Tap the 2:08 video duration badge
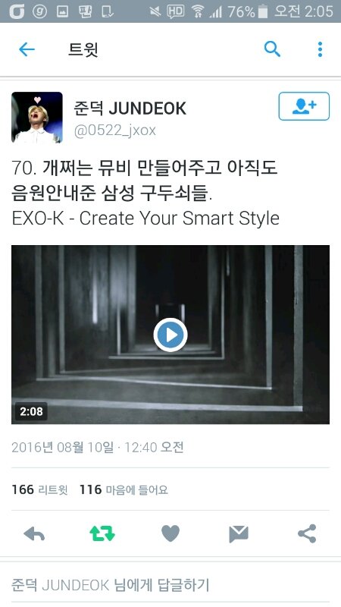Image resolution: width=341 pixels, height=607 pixels. tap(31, 411)
